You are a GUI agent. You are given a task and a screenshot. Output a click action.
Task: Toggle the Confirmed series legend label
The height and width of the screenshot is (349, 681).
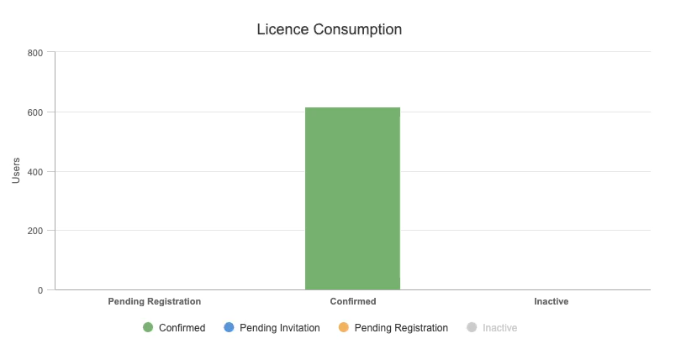coord(182,328)
